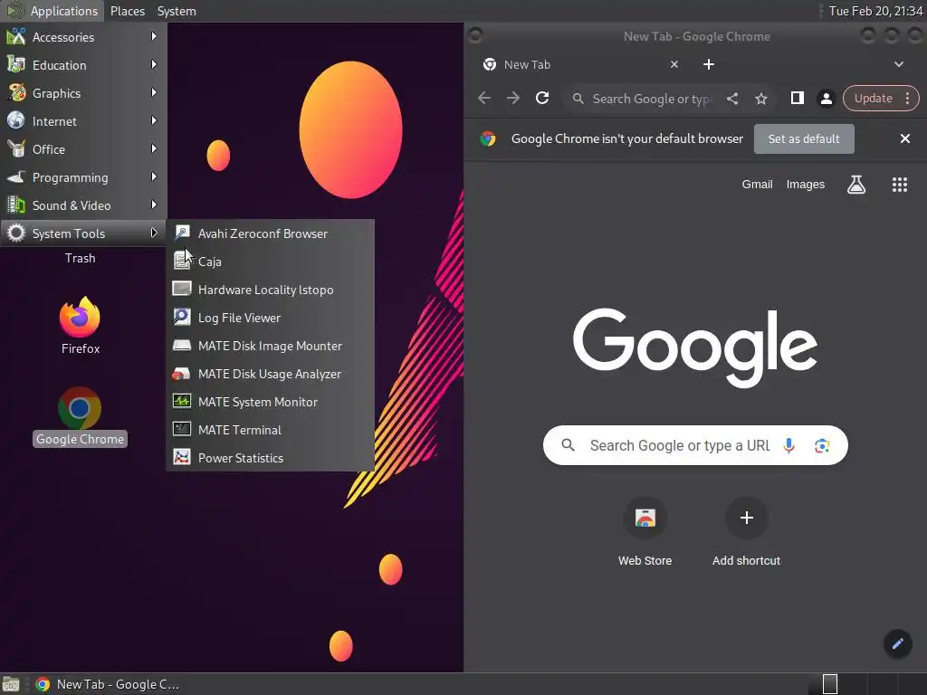Open Avahi Zeroconf Browser from System Tools
The width and height of the screenshot is (927, 695).
[270, 233]
